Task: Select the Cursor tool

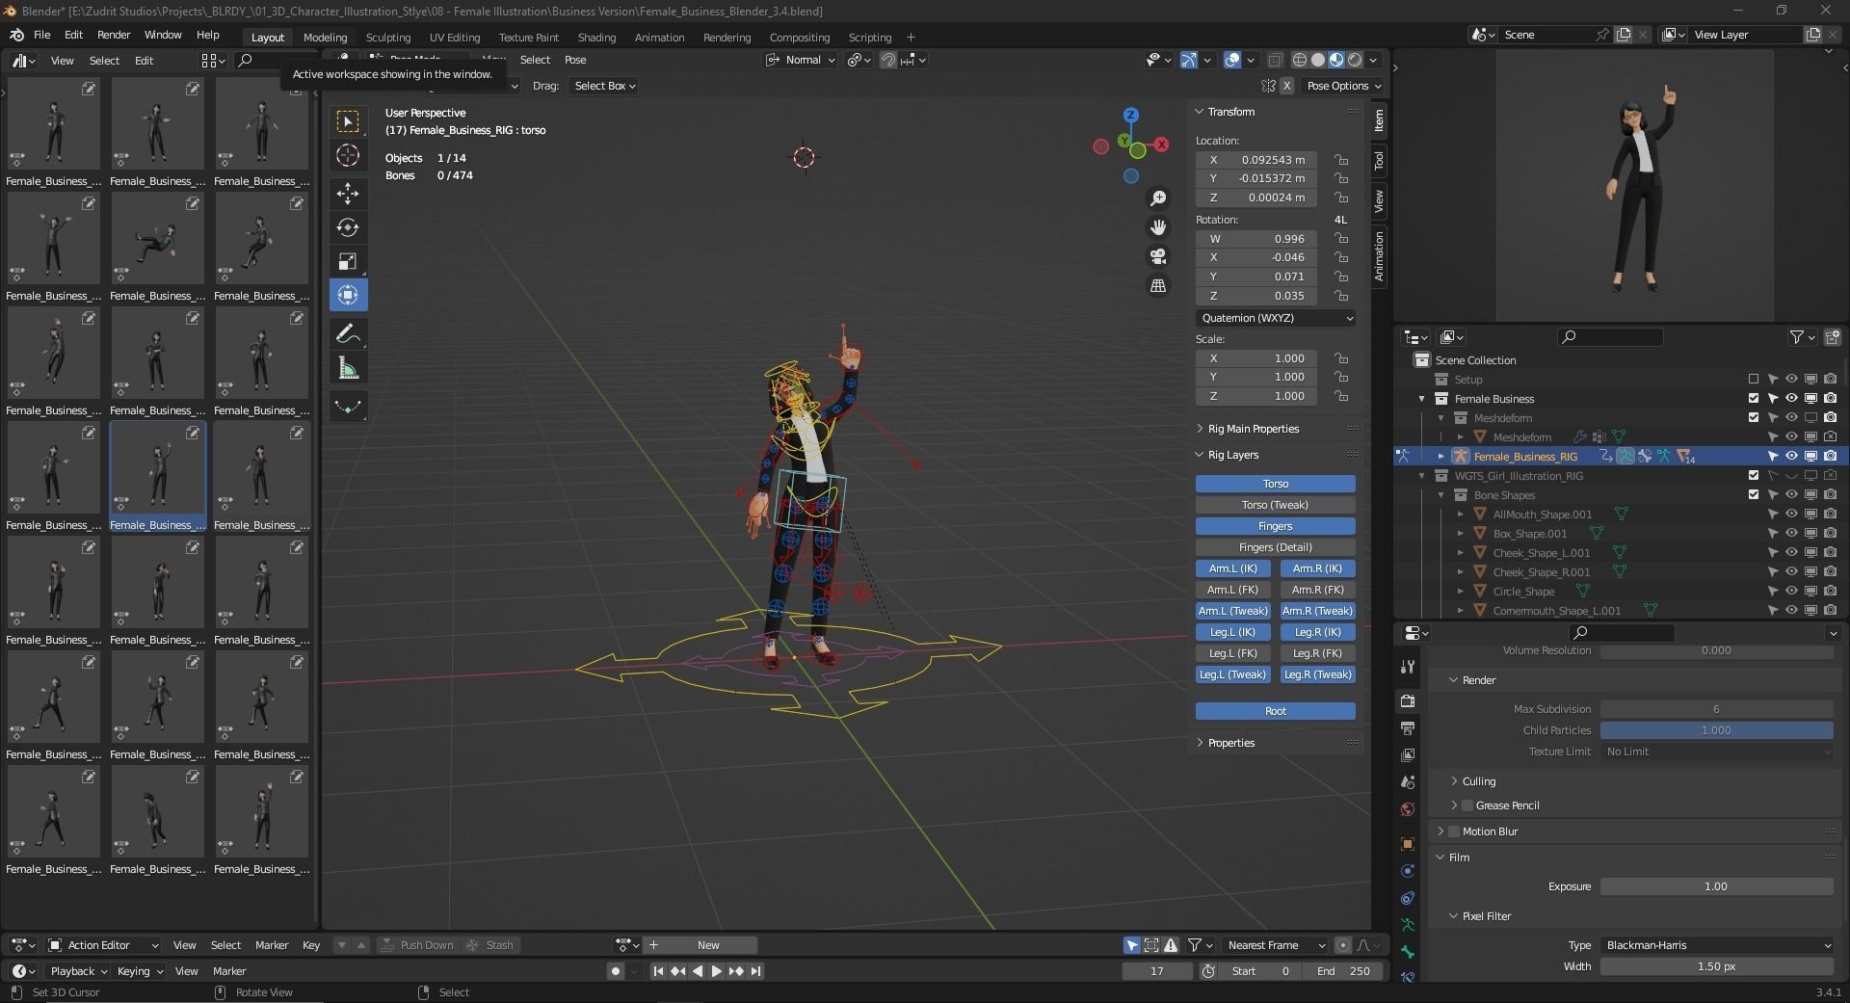Action: [x=348, y=155]
